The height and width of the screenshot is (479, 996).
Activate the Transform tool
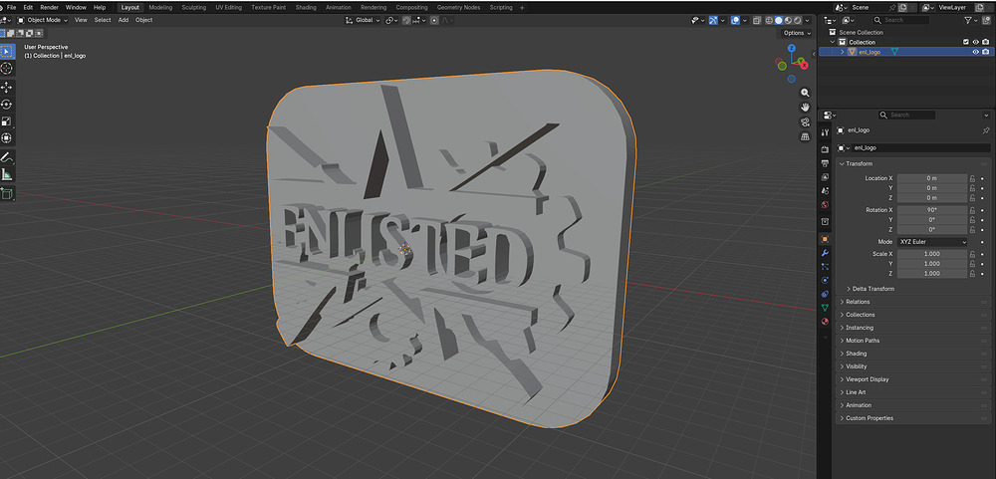tap(7, 137)
